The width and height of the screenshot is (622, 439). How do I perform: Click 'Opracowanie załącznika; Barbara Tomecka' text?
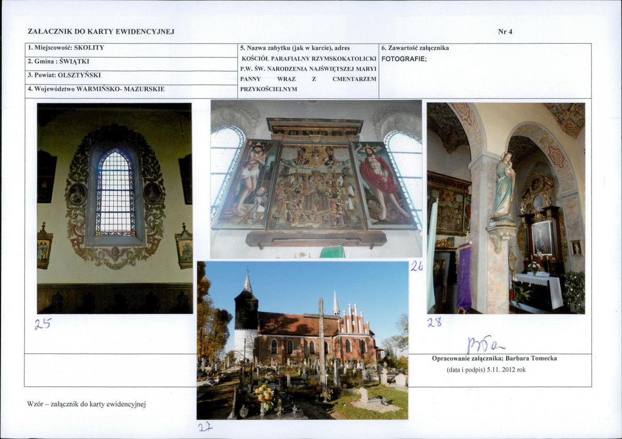pos(494,359)
